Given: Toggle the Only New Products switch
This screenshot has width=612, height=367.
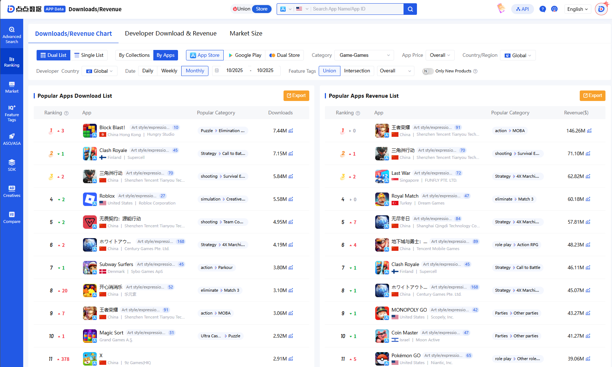Looking at the screenshot, I should click(x=428, y=71).
